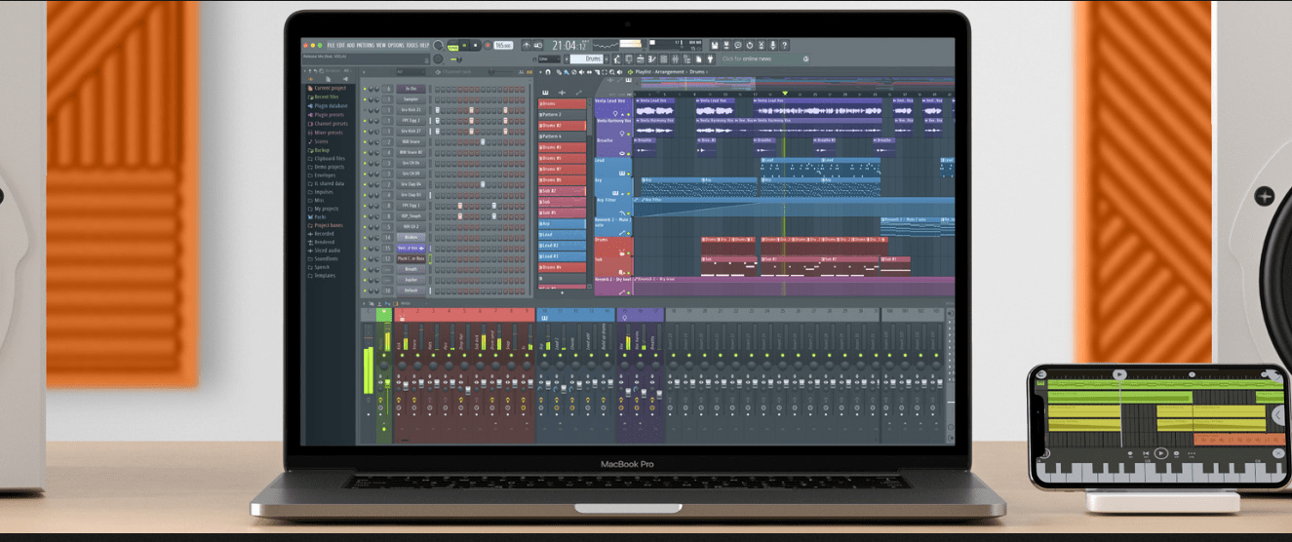
Task: Click the document icon in the view toolbar
Action: [698, 58]
